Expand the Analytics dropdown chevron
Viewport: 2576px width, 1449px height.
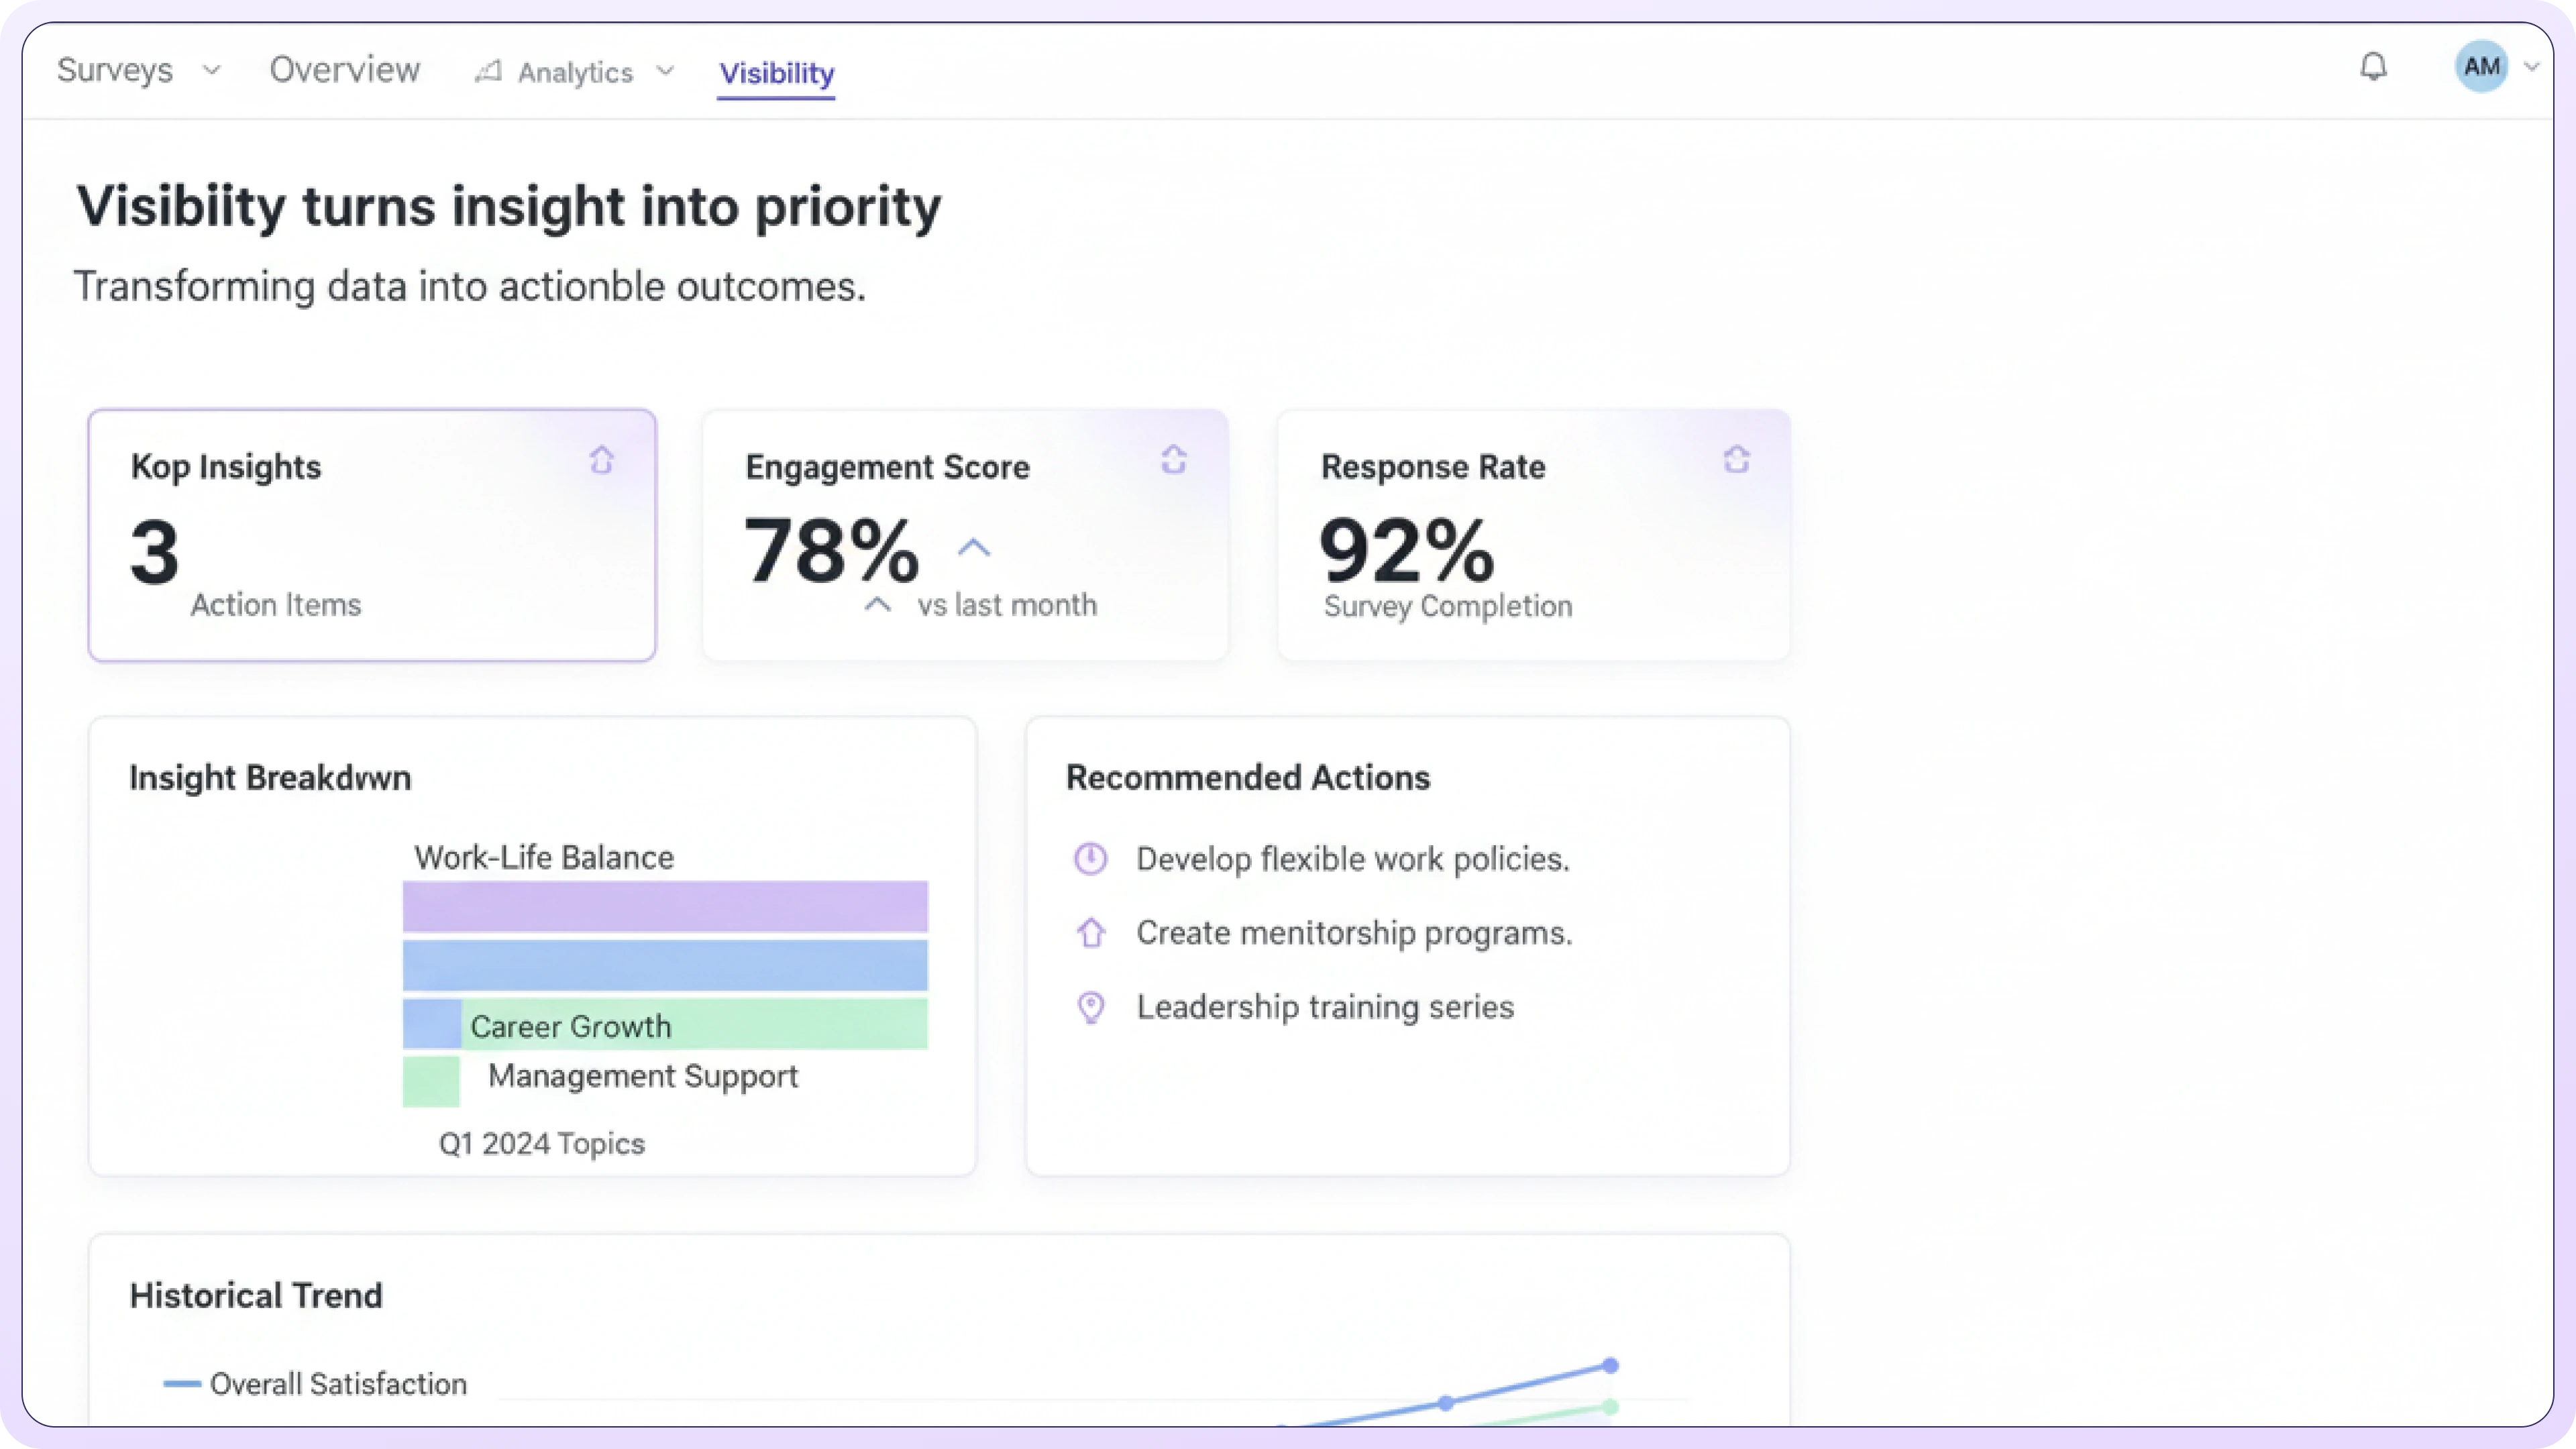(665, 71)
